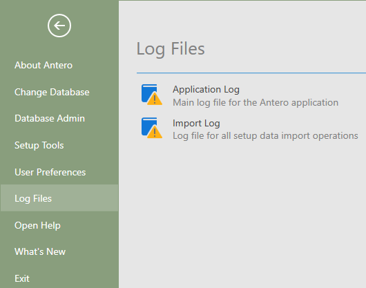366x288 pixels.
Task: Select Change Database in sidebar
Action: [x=52, y=92]
